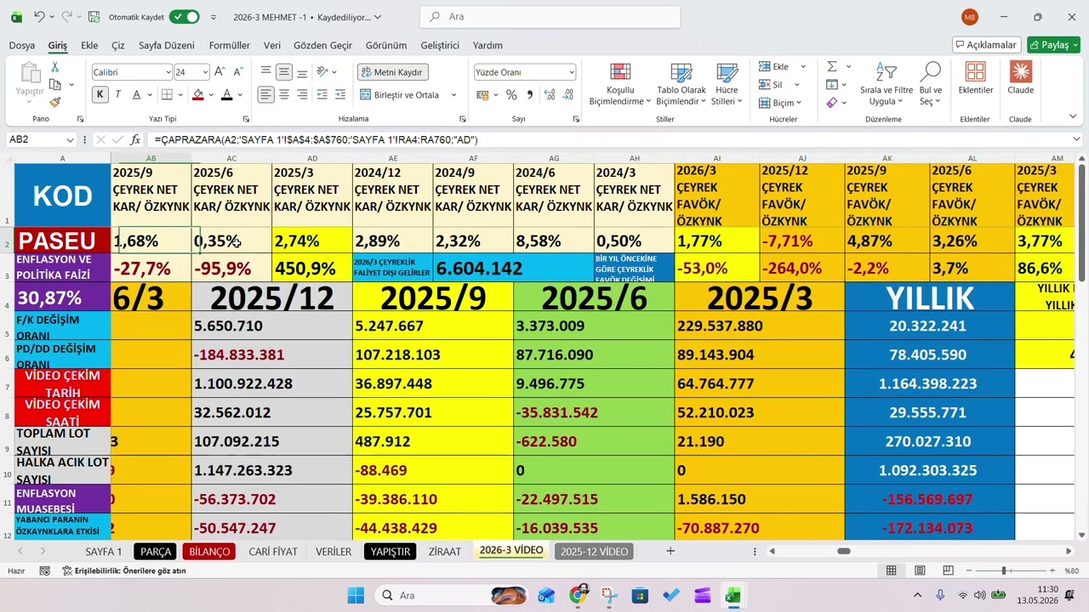1089x612 pixels.
Task: Align text to the right
Action: pyautogui.click(x=302, y=94)
